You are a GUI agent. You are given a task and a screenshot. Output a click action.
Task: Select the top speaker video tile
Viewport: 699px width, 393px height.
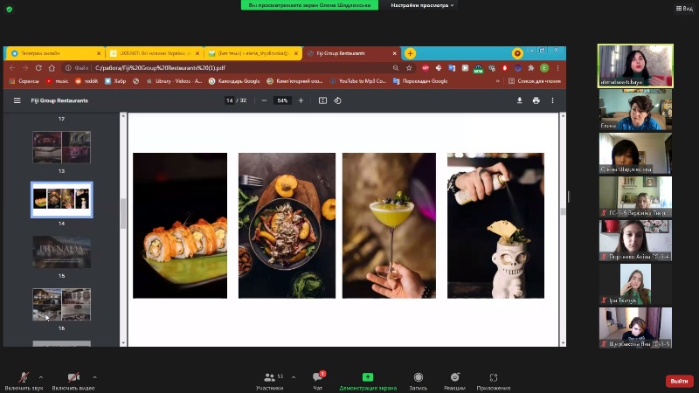click(x=635, y=65)
